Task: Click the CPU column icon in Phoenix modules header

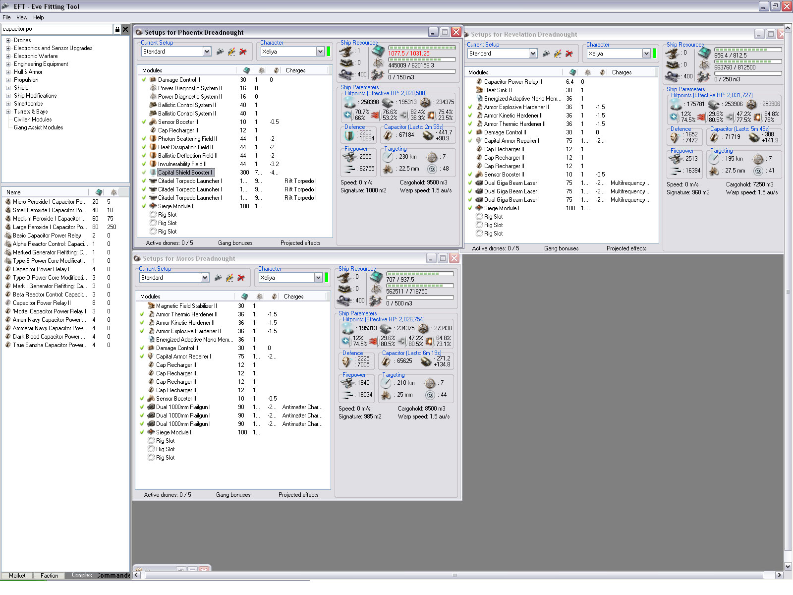Action: coord(246,70)
